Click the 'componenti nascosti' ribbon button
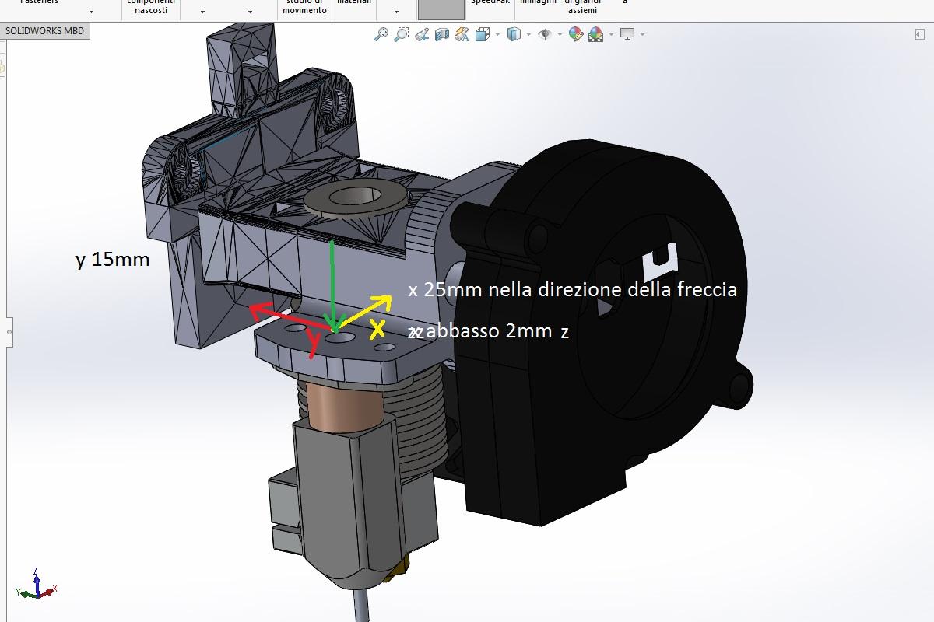Image resolution: width=934 pixels, height=622 pixels. pyautogui.click(x=151, y=6)
